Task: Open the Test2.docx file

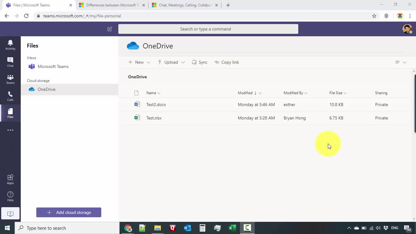Action: coord(156,105)
